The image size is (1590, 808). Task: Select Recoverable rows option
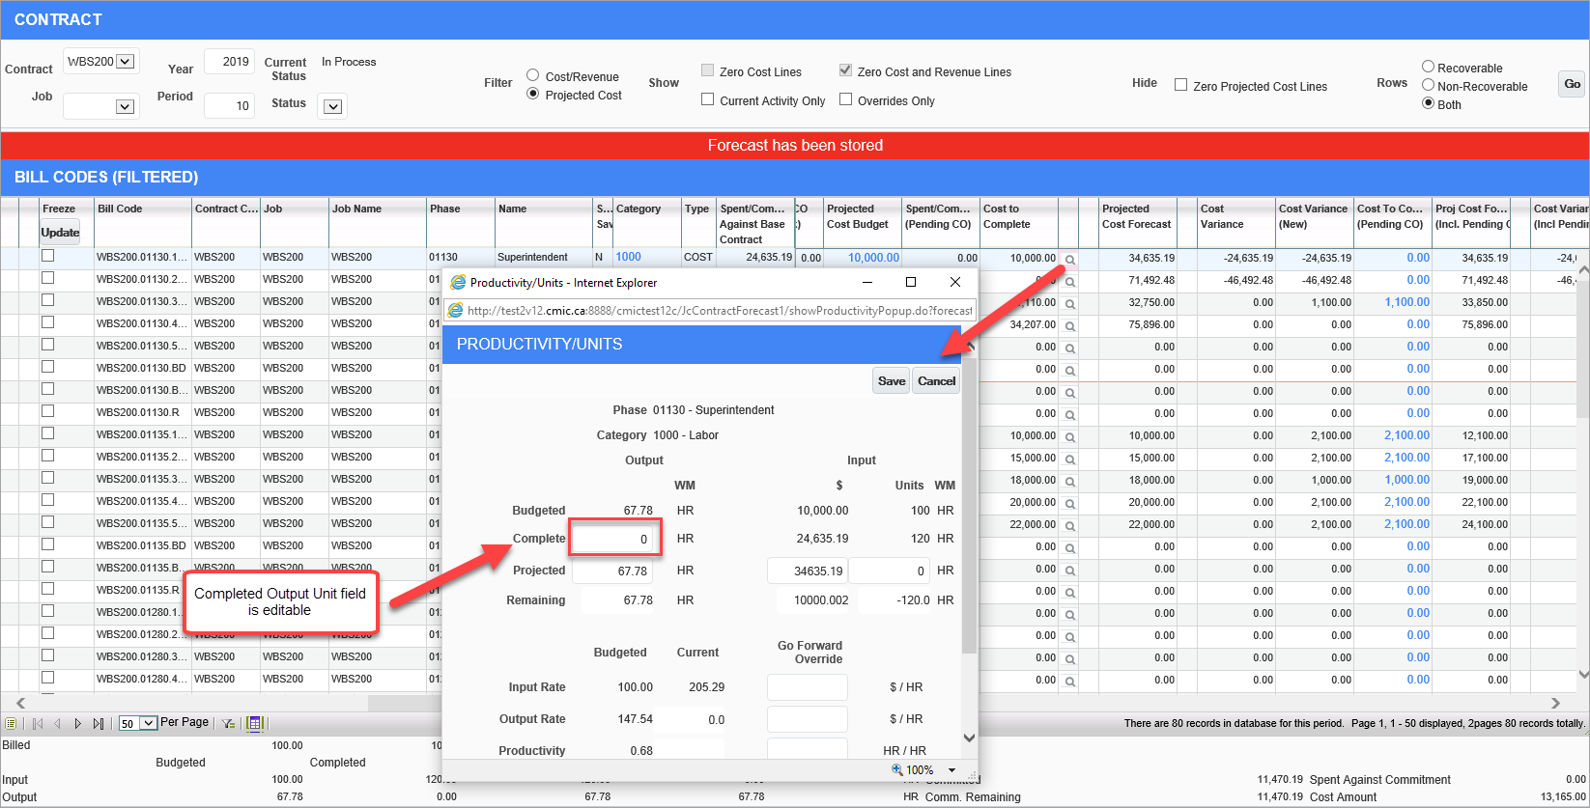[x=1428, y=67]
